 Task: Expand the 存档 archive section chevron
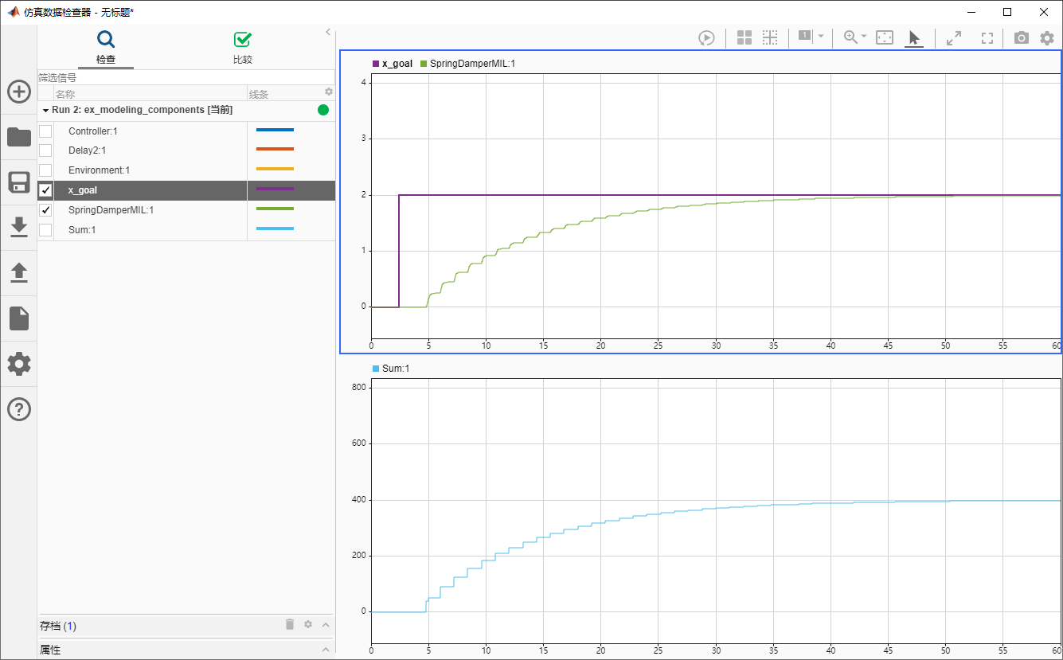pos(326,625)
